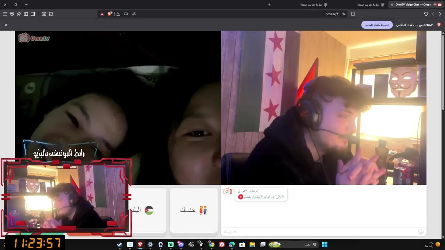
Task: Switch to the leftmost new tab
Action: point(314,5)
